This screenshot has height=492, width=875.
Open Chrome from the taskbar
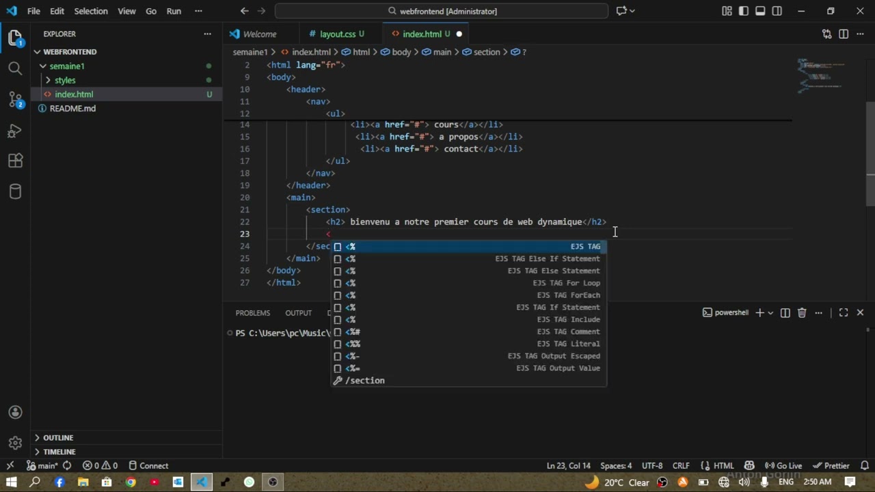click(131, 482)
